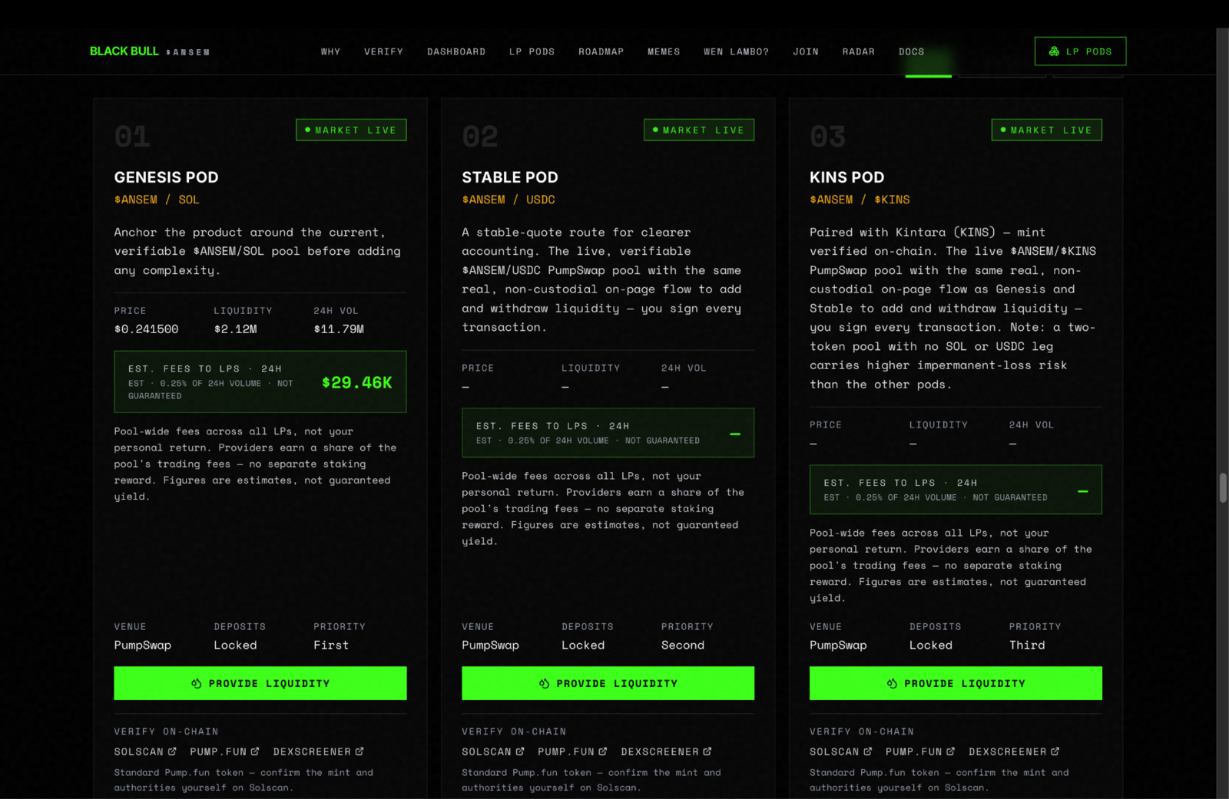The width and height of the screenshot is (1229, 799).
Task: Select LP PODS in the navigation bar
Action: click(532, 51)
